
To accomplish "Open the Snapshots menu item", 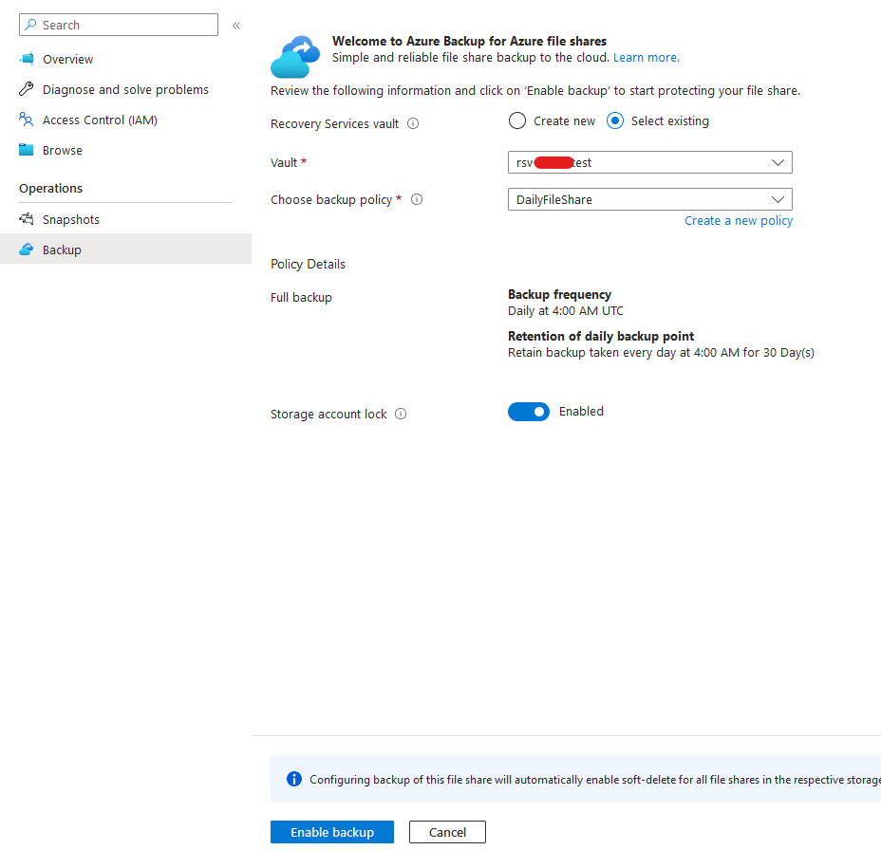I will tap(71, 219).
